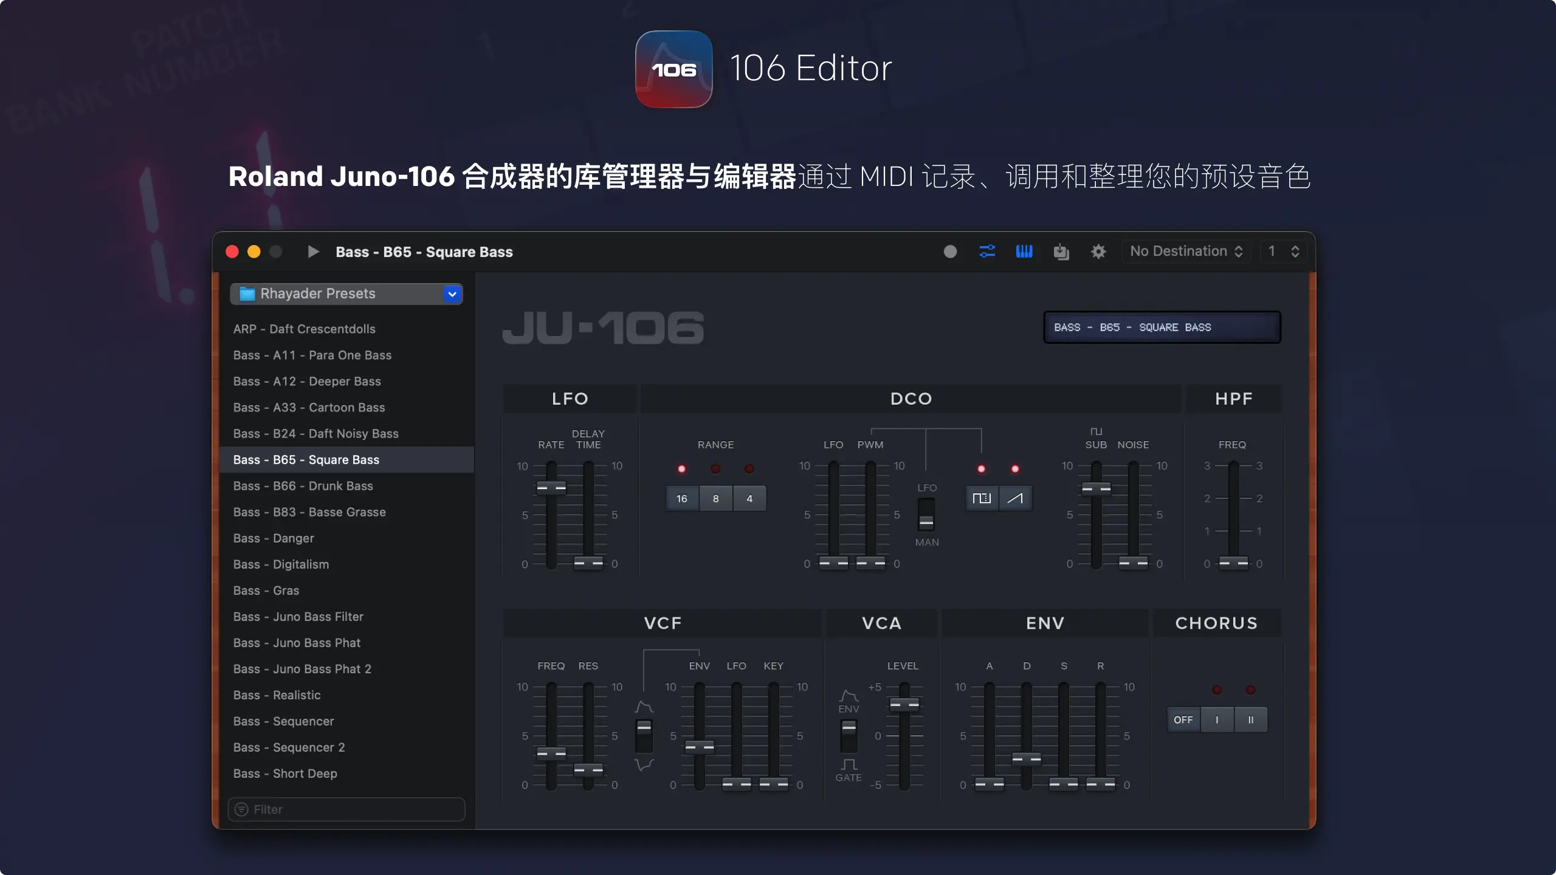Set DCO range to 8

pos(715,499)
